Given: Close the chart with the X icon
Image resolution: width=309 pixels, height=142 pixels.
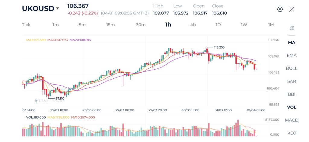Looking at the screenshot, I should [x=291, y=9].
